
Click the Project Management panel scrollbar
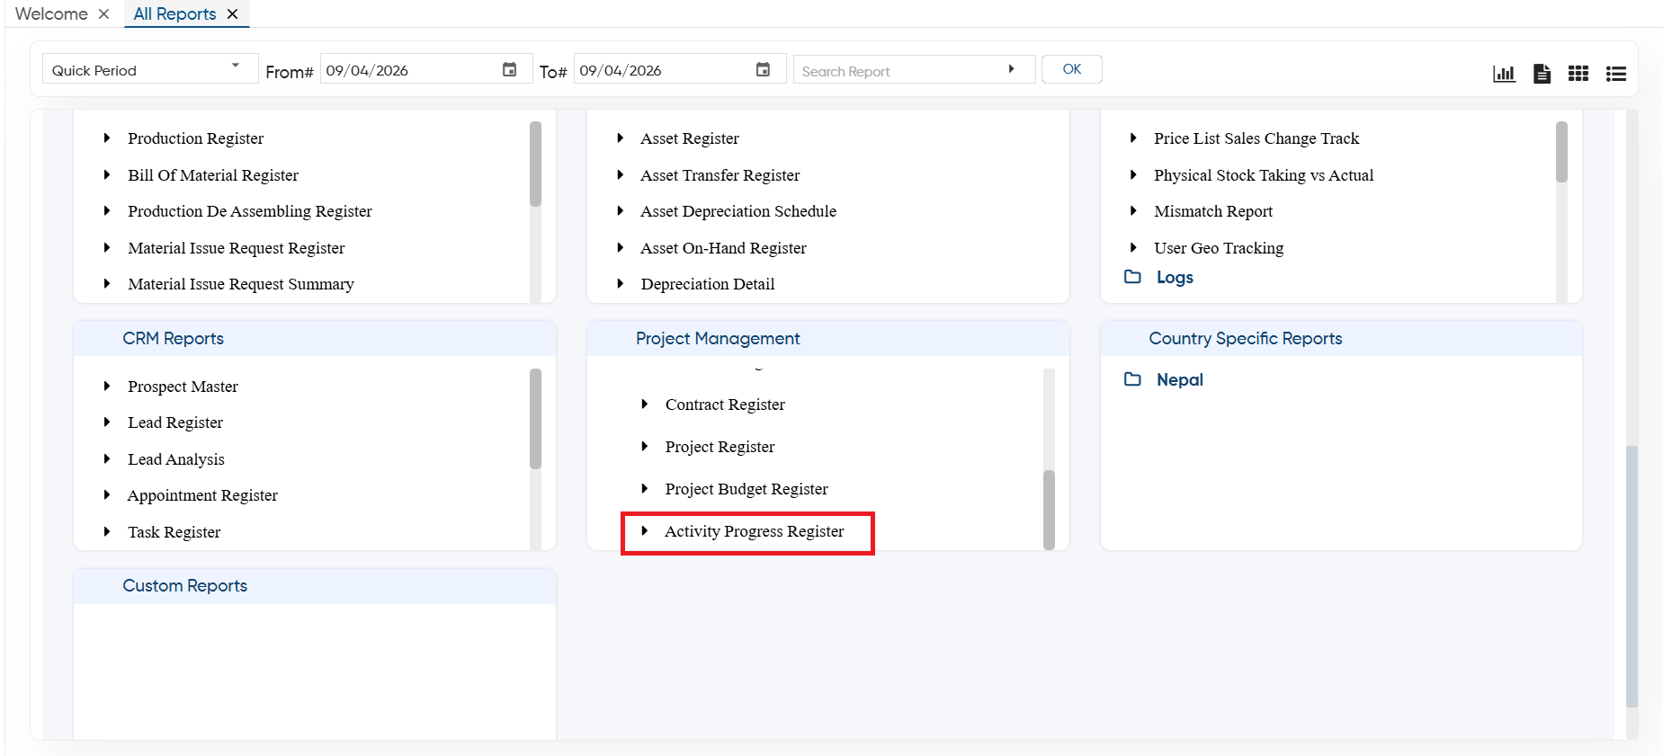tap(1049, 509)
